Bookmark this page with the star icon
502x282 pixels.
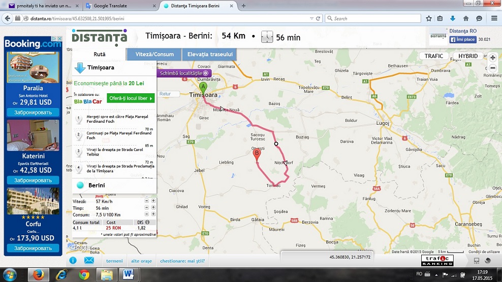pos(429,19)
